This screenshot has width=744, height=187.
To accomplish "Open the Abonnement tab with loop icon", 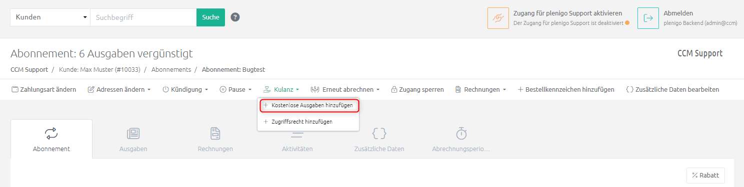I will point(51,134).
